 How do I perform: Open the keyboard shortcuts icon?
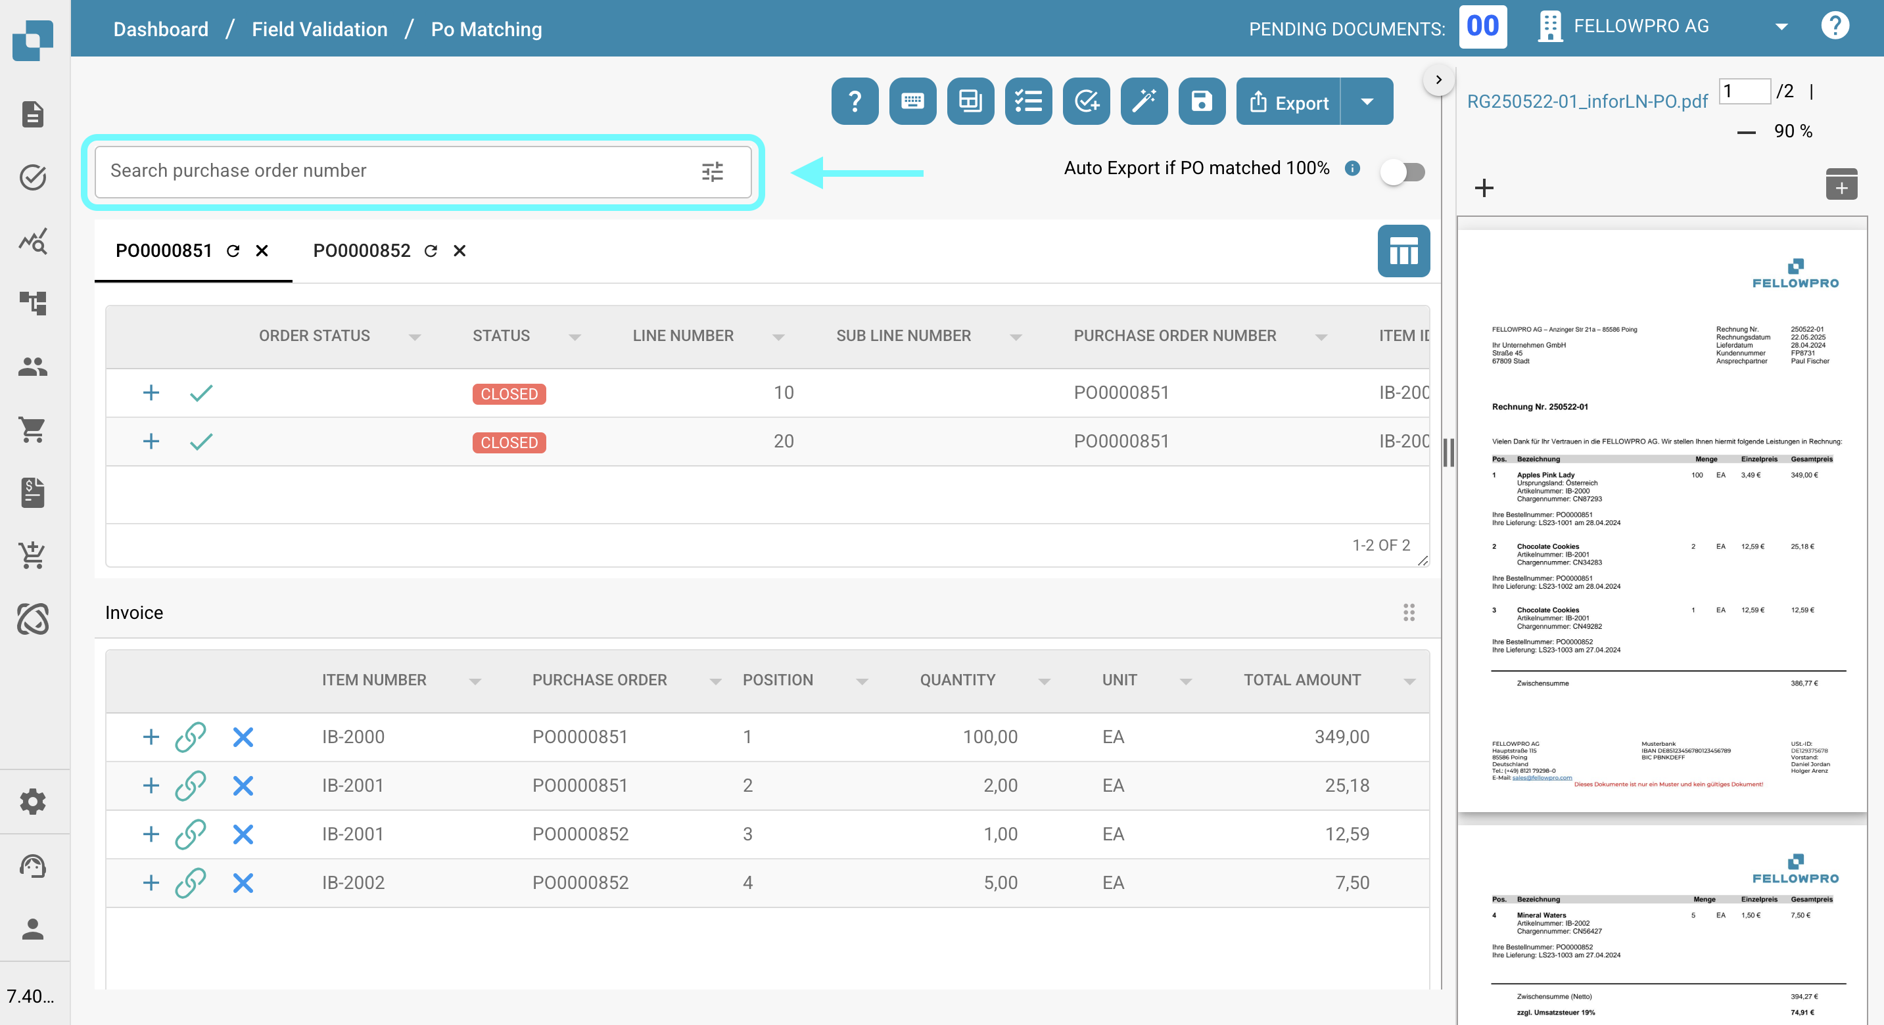(912, 101)
